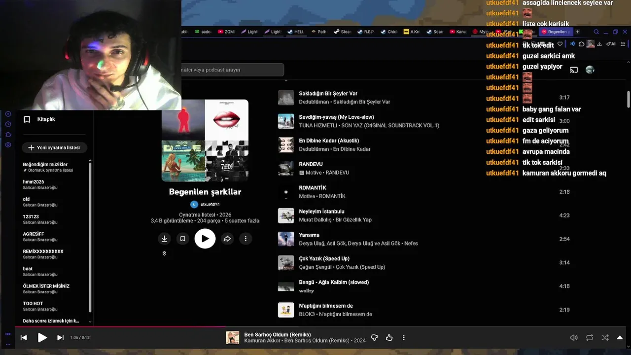
Task: Open Opera GX sidebar settings gear
Action: tap(8, 144)
